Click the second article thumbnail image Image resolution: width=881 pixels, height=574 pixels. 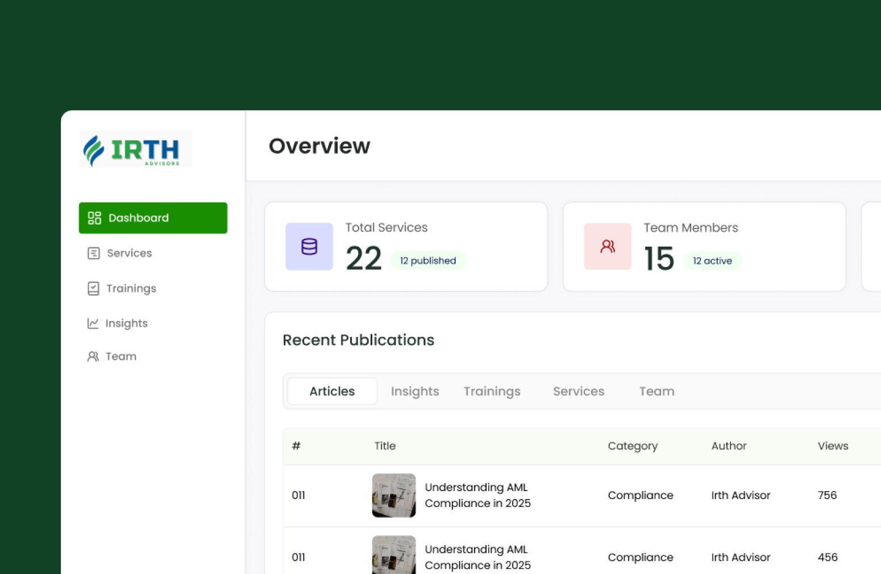click(394, 554)
